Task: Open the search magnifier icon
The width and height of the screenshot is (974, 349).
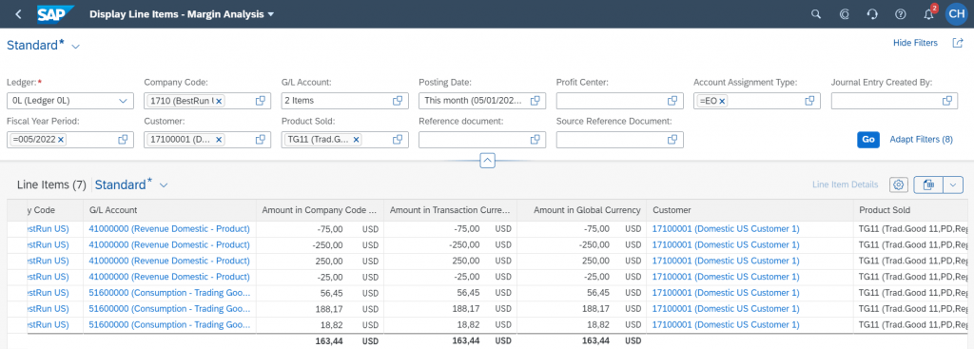Action: pos(816,13)
